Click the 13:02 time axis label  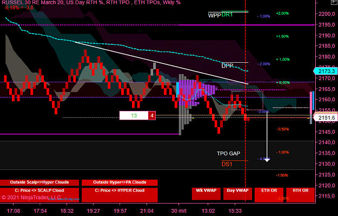[208, 211]
